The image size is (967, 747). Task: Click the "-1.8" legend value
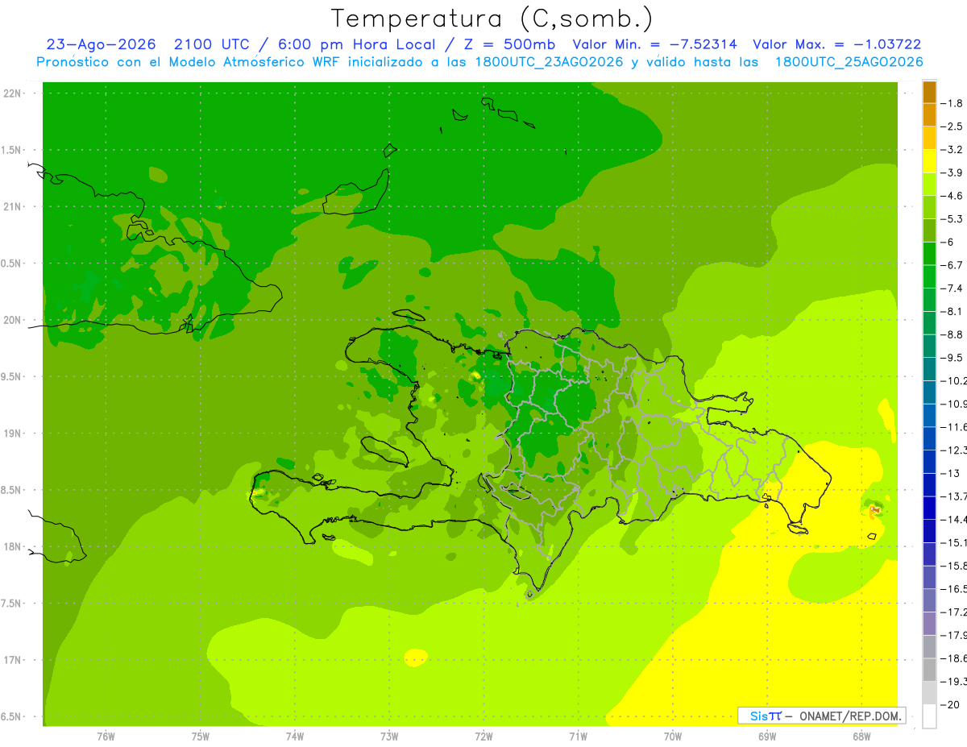click(952, 104)
